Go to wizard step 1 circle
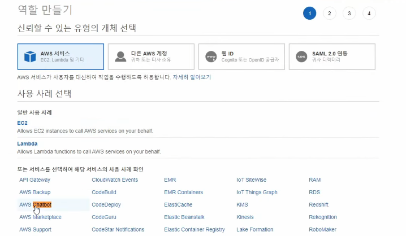Screen dimensions: 406x236 (x=310, y=13)
